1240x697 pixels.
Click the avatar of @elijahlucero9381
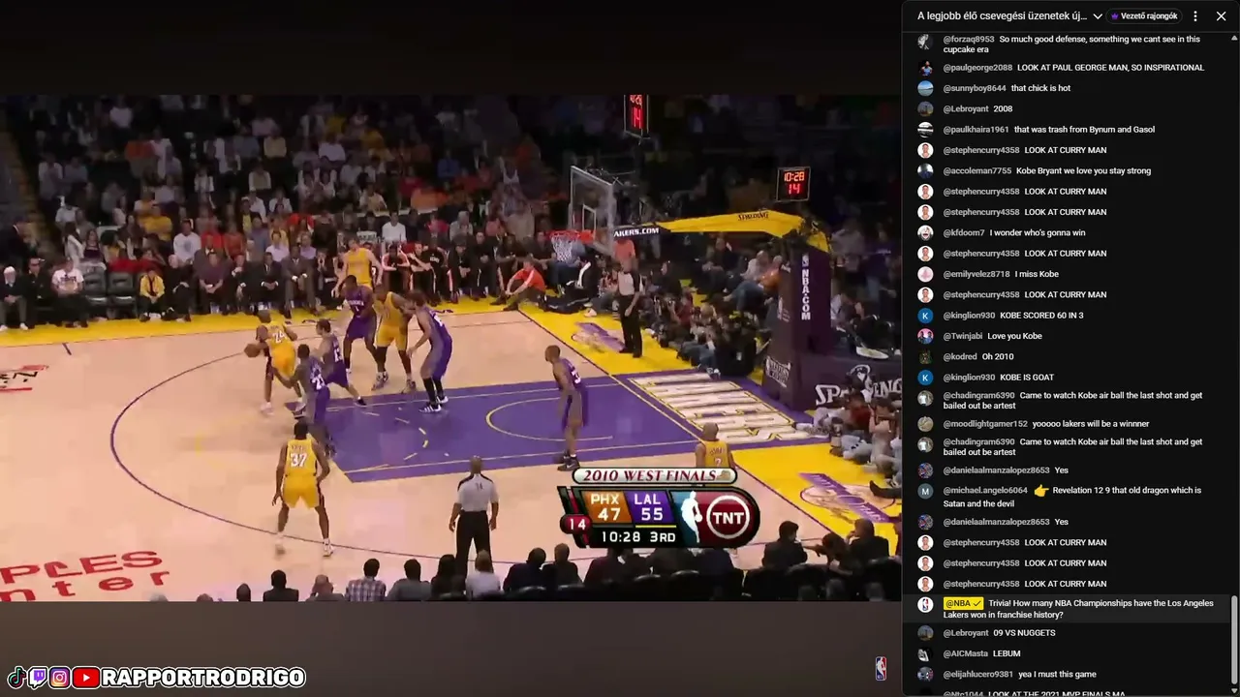coord(925,675)
